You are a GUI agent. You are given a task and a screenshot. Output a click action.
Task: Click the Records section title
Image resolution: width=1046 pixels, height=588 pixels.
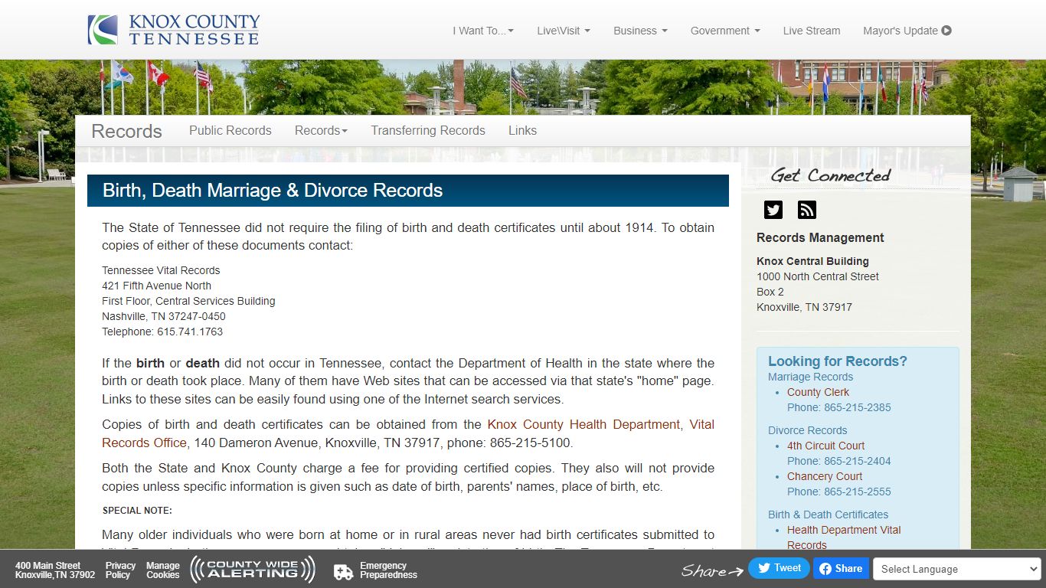(x=126, y=131)
